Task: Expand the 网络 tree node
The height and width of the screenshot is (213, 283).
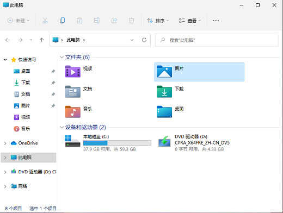Action: (5, 186)
